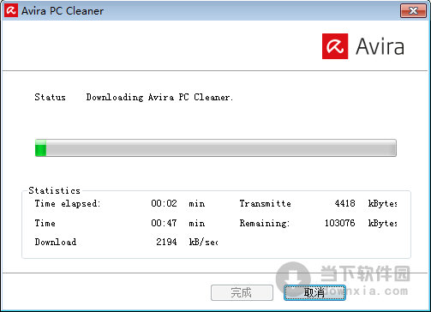Click the 取消 cancel button
This screenshot has width=431, height=312.
(x=314, y=292)
